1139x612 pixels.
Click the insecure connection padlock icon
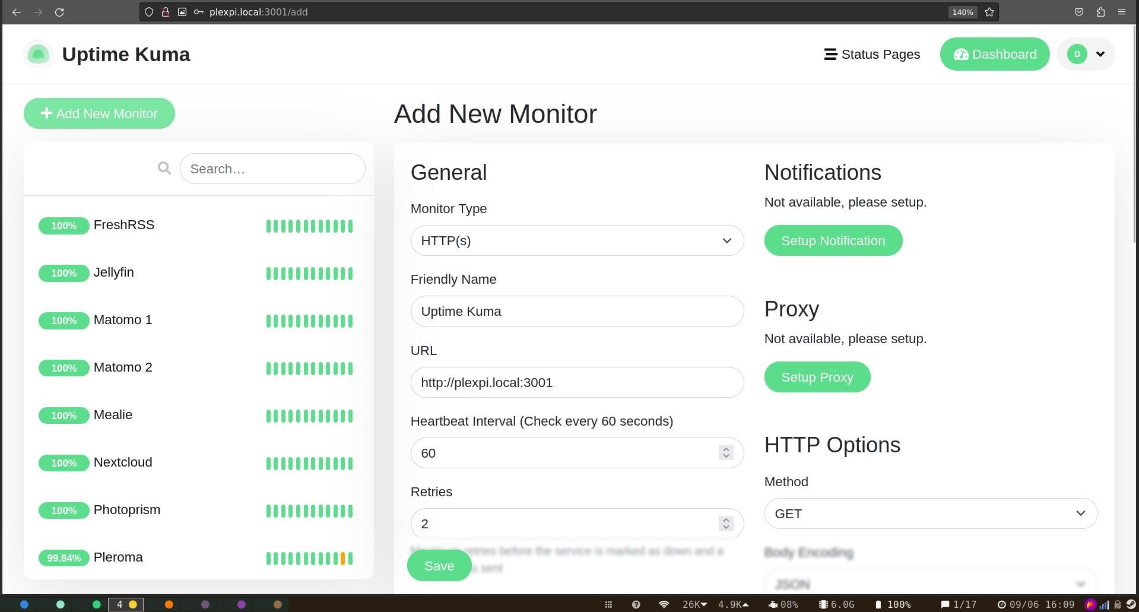[x=166, y=12]
